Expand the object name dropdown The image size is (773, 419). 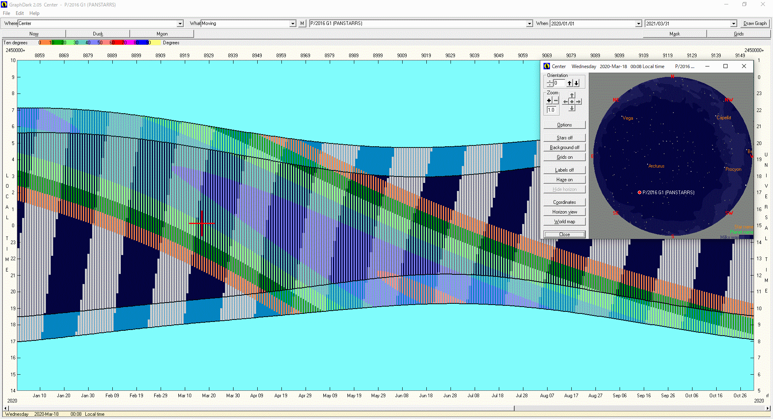(x=529, y=24)
